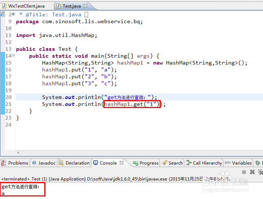Click the Javadoc @ icon
The height and width of the screenshot is (199, 263).
pos(34,163)
